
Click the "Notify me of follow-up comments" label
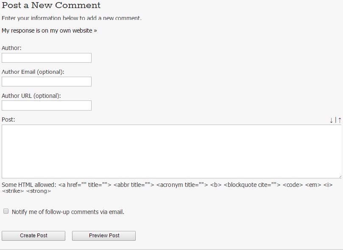point(68,212)
